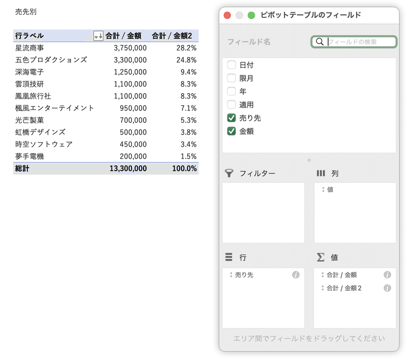Click the rows area icon beside 行
Image resolution: width=407 pixels, height=359 pixels.
click(x=228, y=257)
